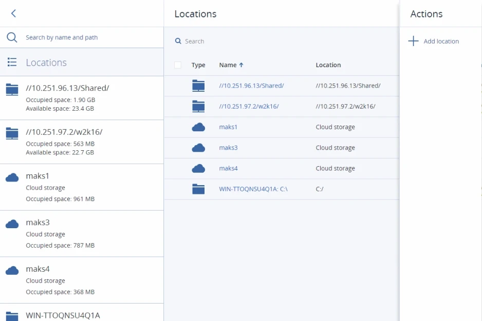Click the cloud icon in the maks3 table row

tap(198, 148)
